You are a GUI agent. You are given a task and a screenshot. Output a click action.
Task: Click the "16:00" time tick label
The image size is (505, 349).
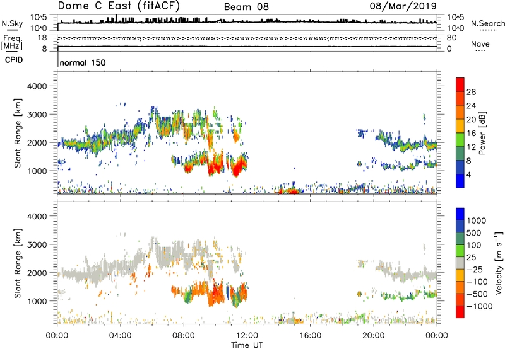tap(310, 336)
